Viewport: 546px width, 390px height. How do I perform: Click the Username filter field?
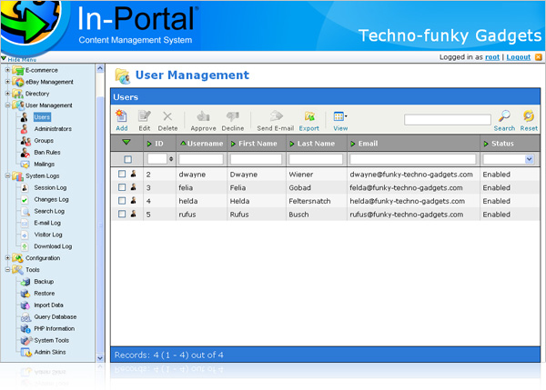pos(201,159)
